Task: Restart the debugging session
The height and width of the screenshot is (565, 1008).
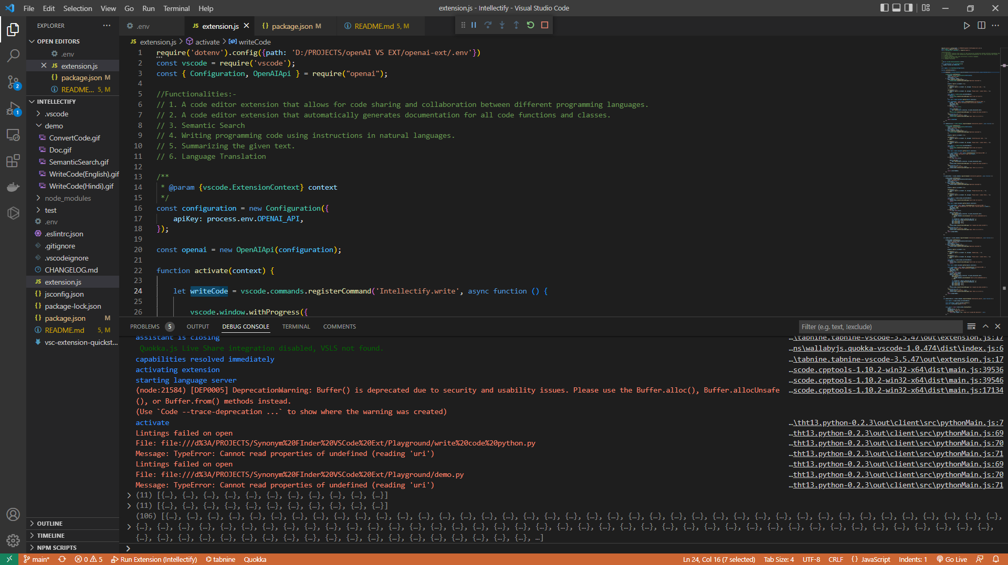Action: coord(530,25)
